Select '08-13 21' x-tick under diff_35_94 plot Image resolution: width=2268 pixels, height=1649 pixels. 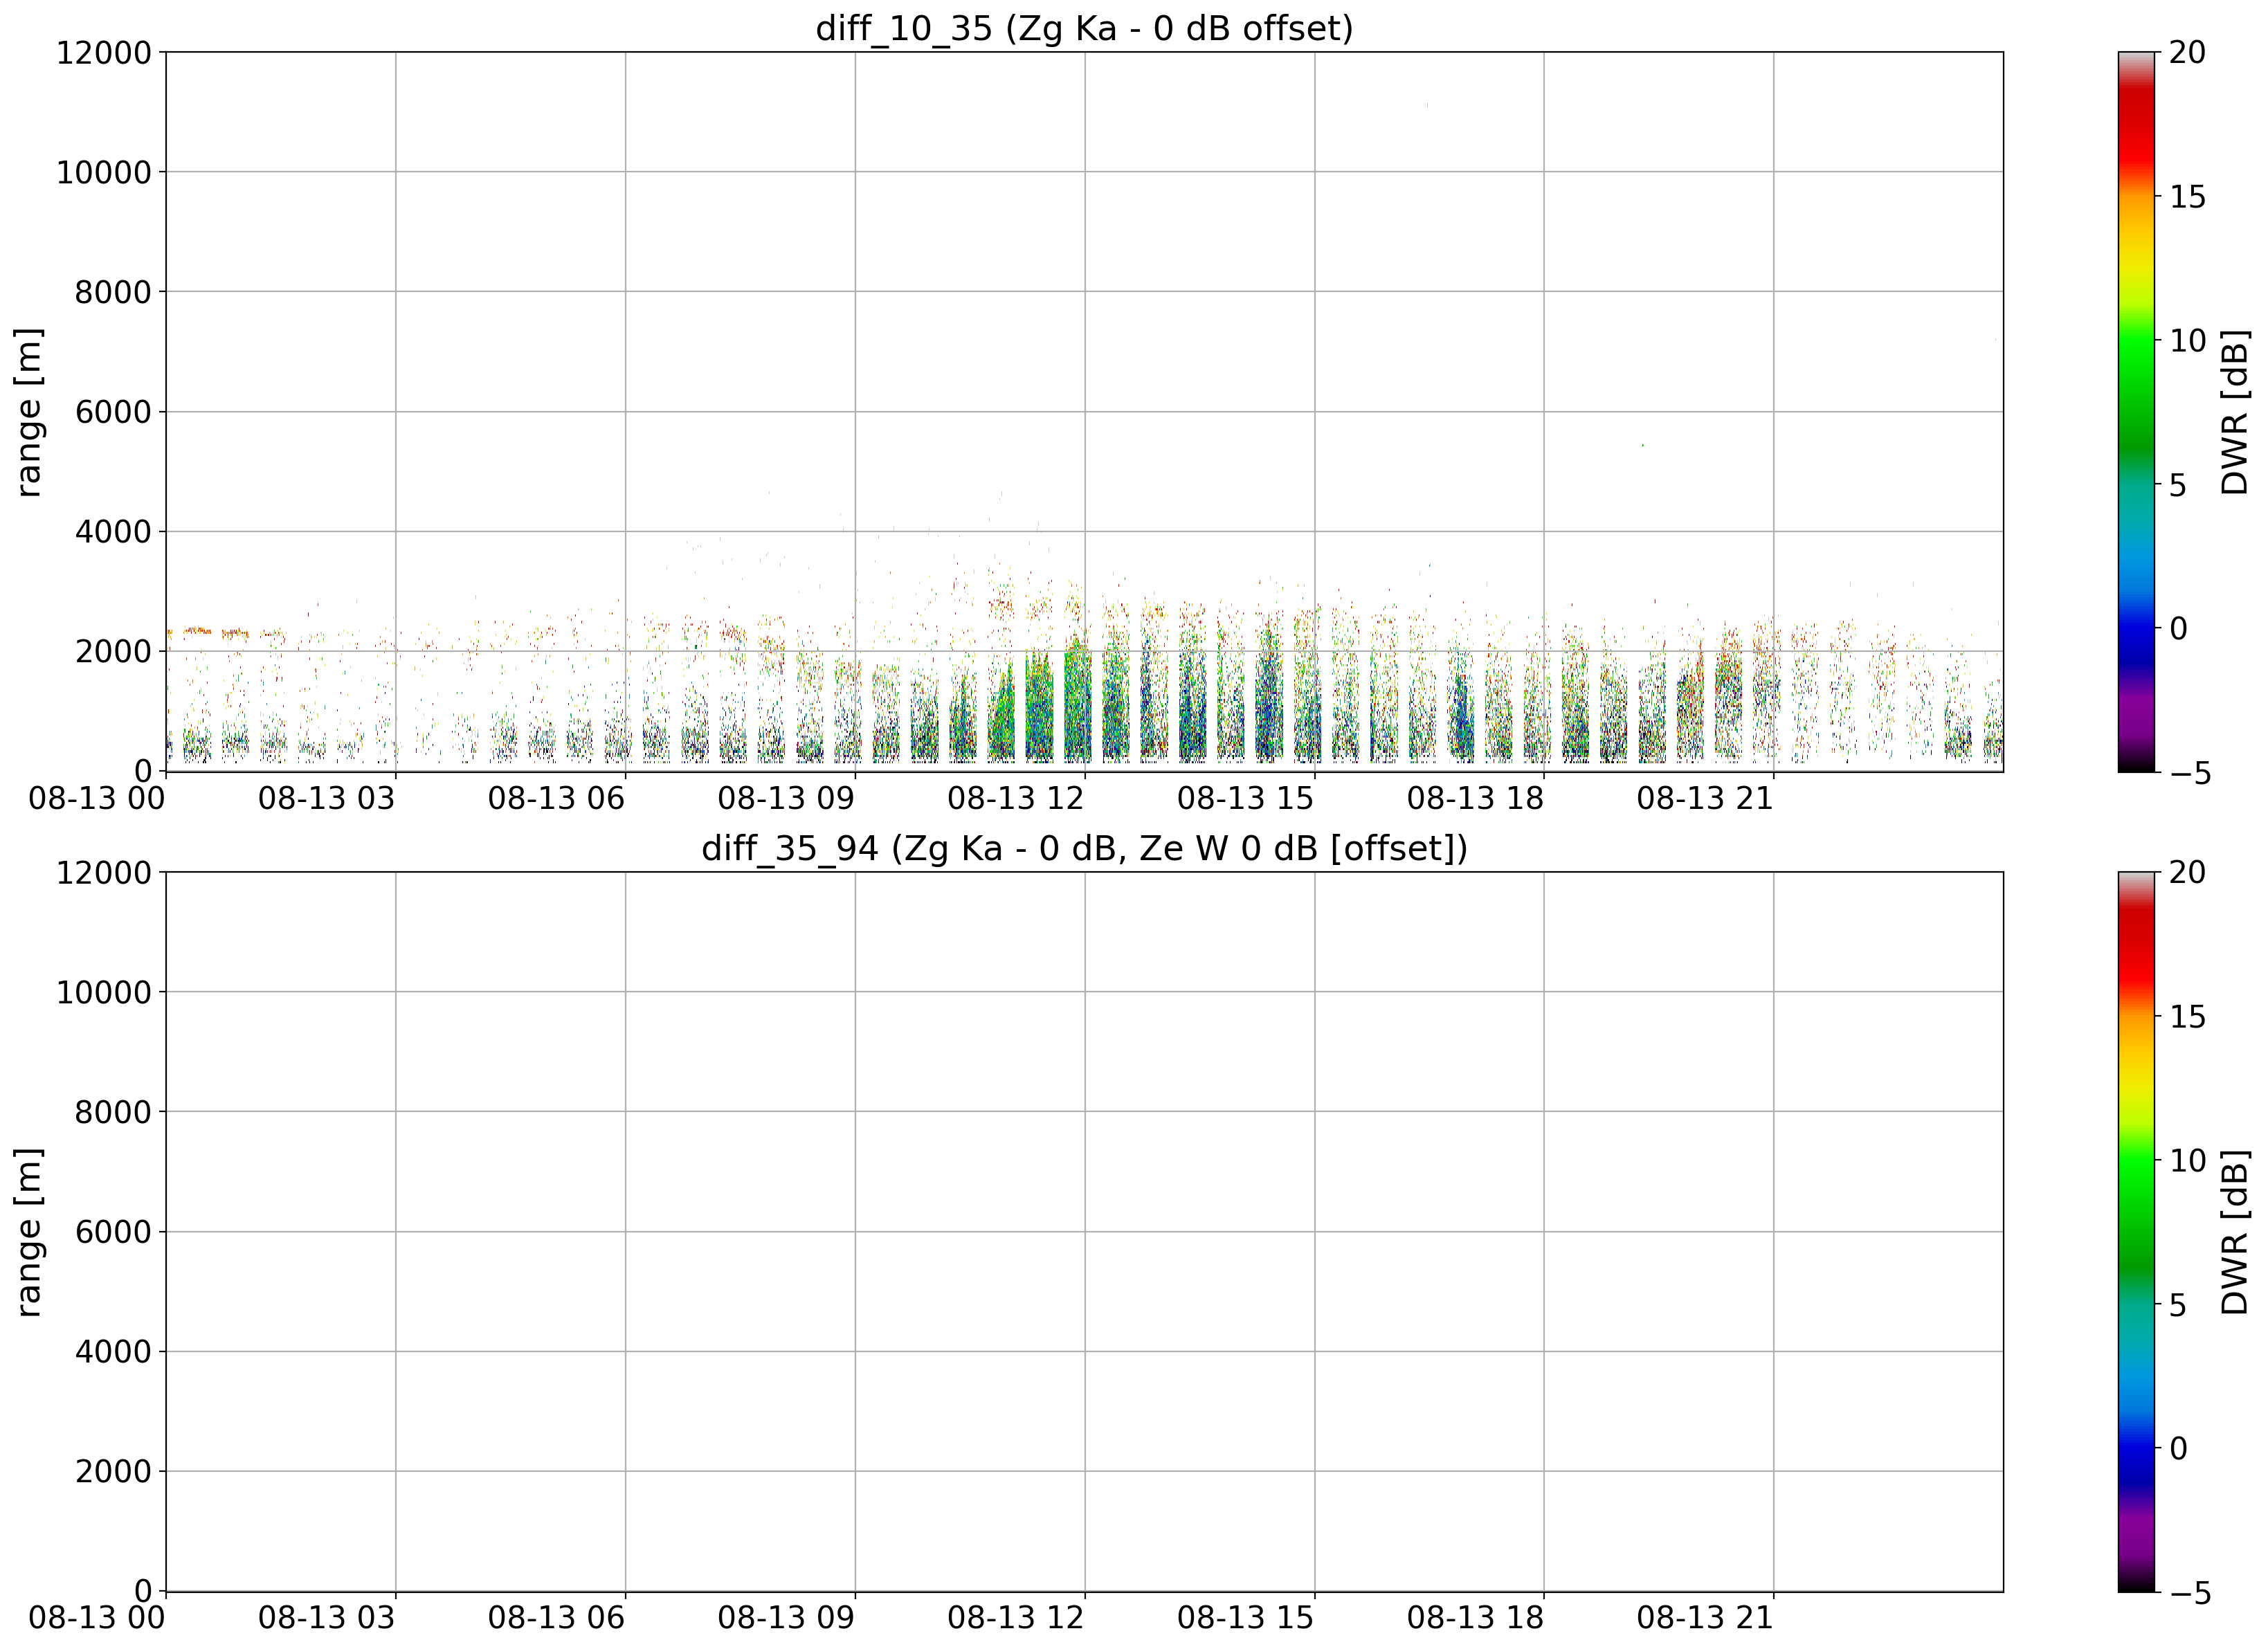click(x=1705, y=1618)
